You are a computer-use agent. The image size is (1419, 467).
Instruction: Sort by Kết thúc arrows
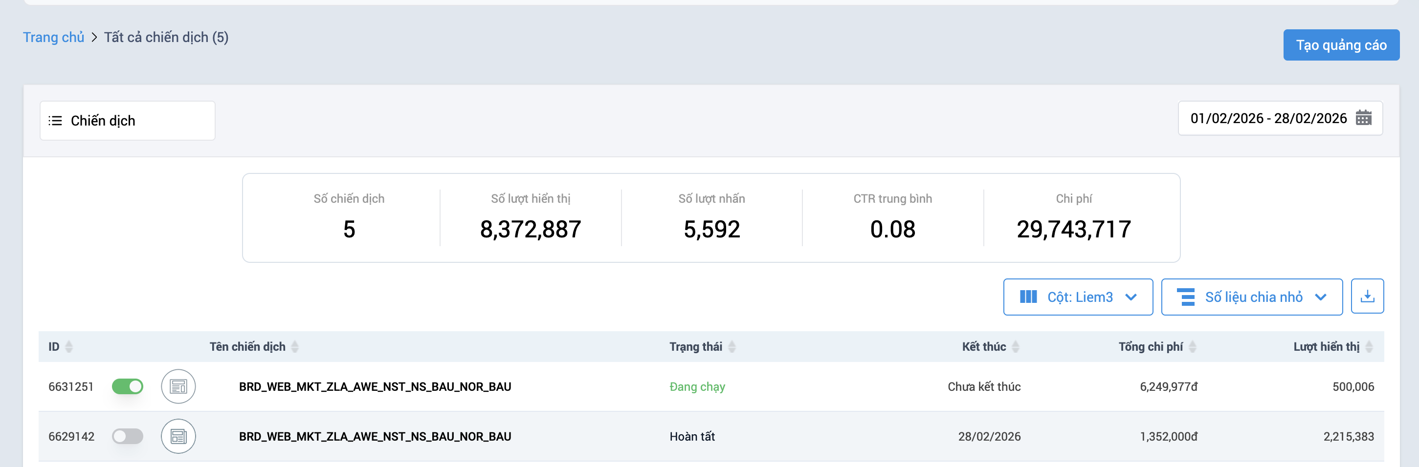(1015, 346)
